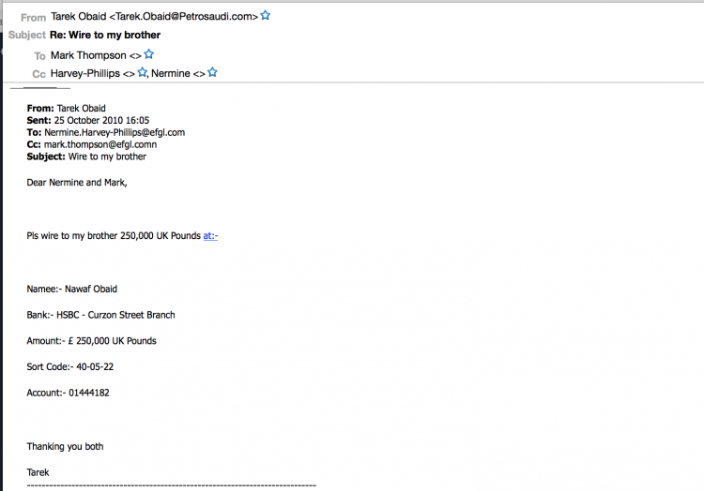Click Harvey-Phillips in the Cc field
This screenshot has height=491, width=704.
tap(85, 73)
